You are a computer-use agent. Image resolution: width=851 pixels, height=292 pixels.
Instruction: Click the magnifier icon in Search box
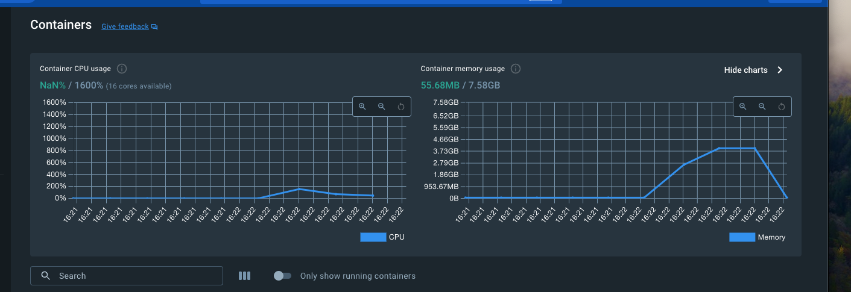pos(46,276)
